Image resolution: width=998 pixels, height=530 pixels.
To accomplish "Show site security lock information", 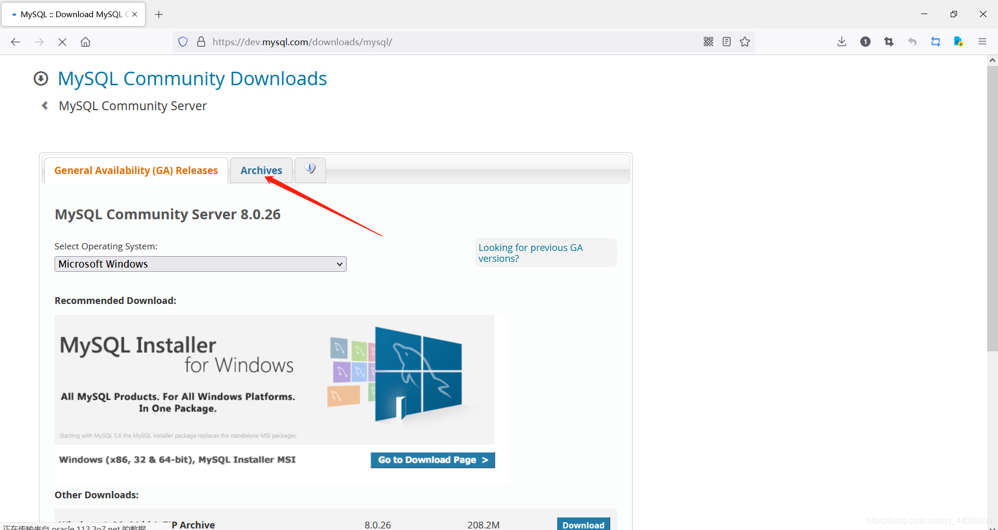I will coord(201,42).
